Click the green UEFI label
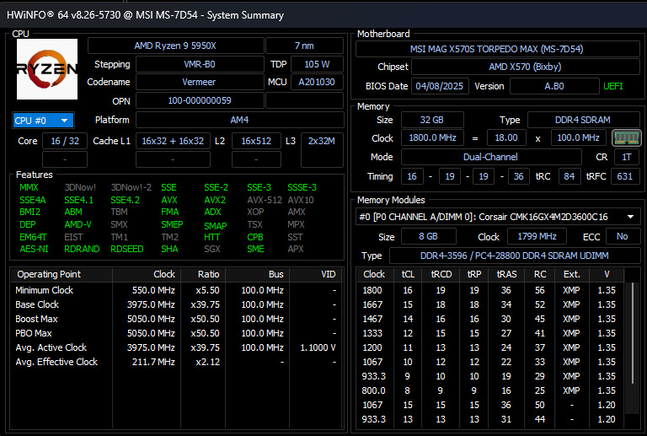 613,86
